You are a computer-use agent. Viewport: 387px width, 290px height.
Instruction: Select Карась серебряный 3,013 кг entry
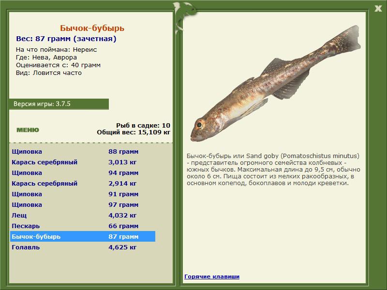(82, 162)
